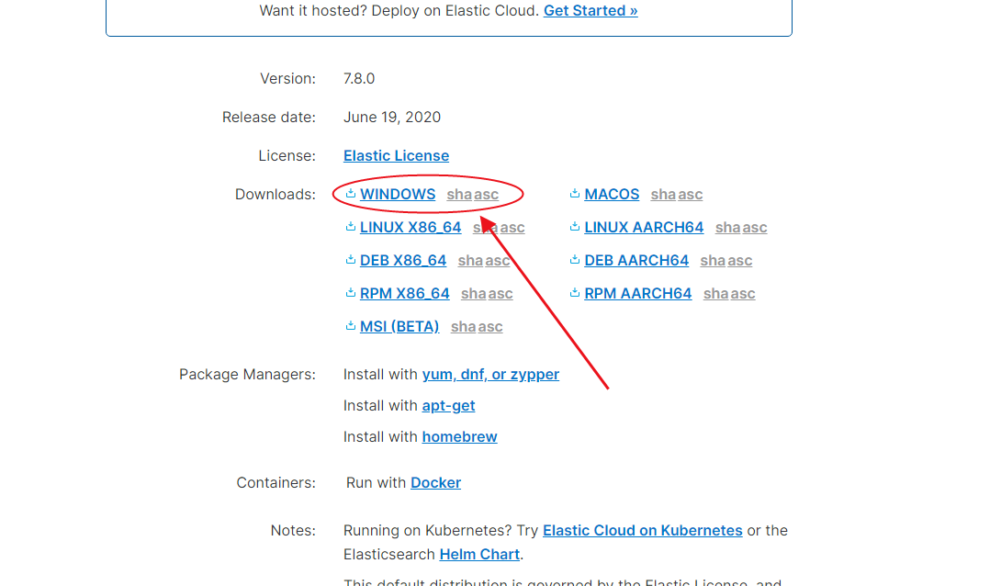This screenshot has width=1001, height=586.
Task: Open the Docker container link
Action: pos(435,482)
